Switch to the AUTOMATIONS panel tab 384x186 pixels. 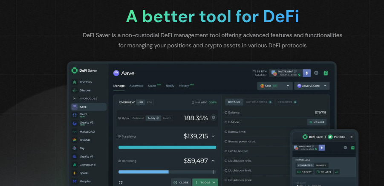(x=259, y=102)
